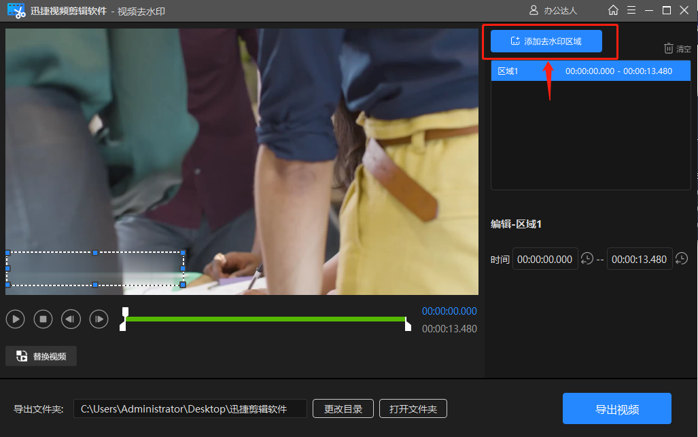Click the green timeline progress bar
698x437 pixels.
tap(266, 319)
